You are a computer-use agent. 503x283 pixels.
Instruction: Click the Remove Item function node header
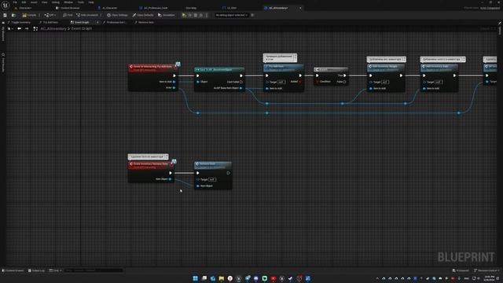pyautogui.click(x=213, y=165)
